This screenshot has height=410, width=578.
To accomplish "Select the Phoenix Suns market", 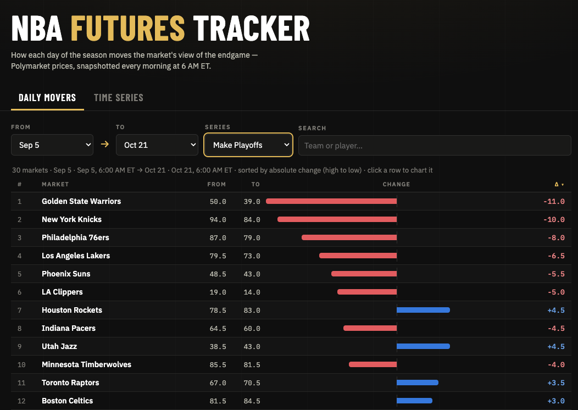I will click(291, 274).
